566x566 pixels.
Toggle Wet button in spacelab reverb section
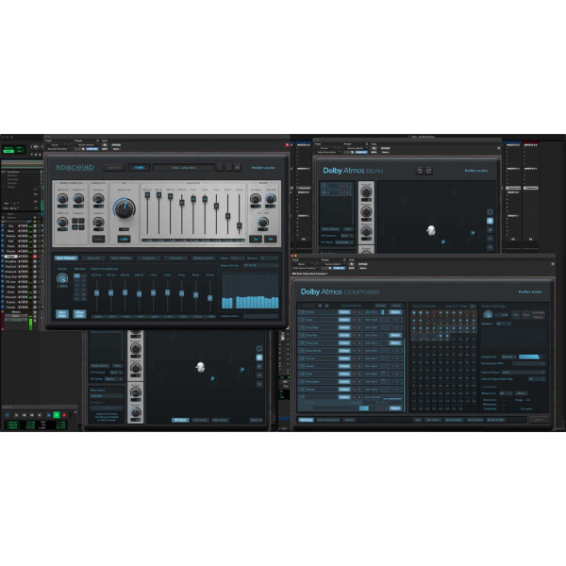coord(270,239)
